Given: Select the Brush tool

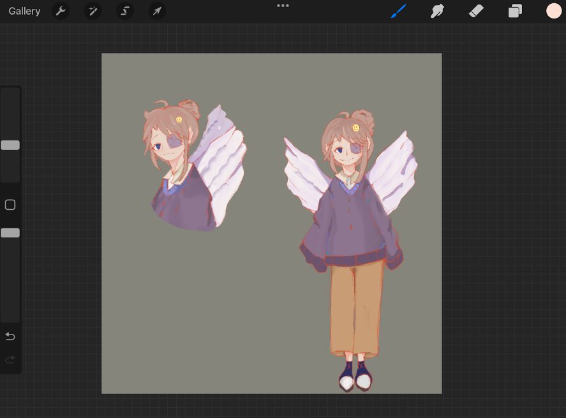Looking at the screenshot, I should coord(399,11).
